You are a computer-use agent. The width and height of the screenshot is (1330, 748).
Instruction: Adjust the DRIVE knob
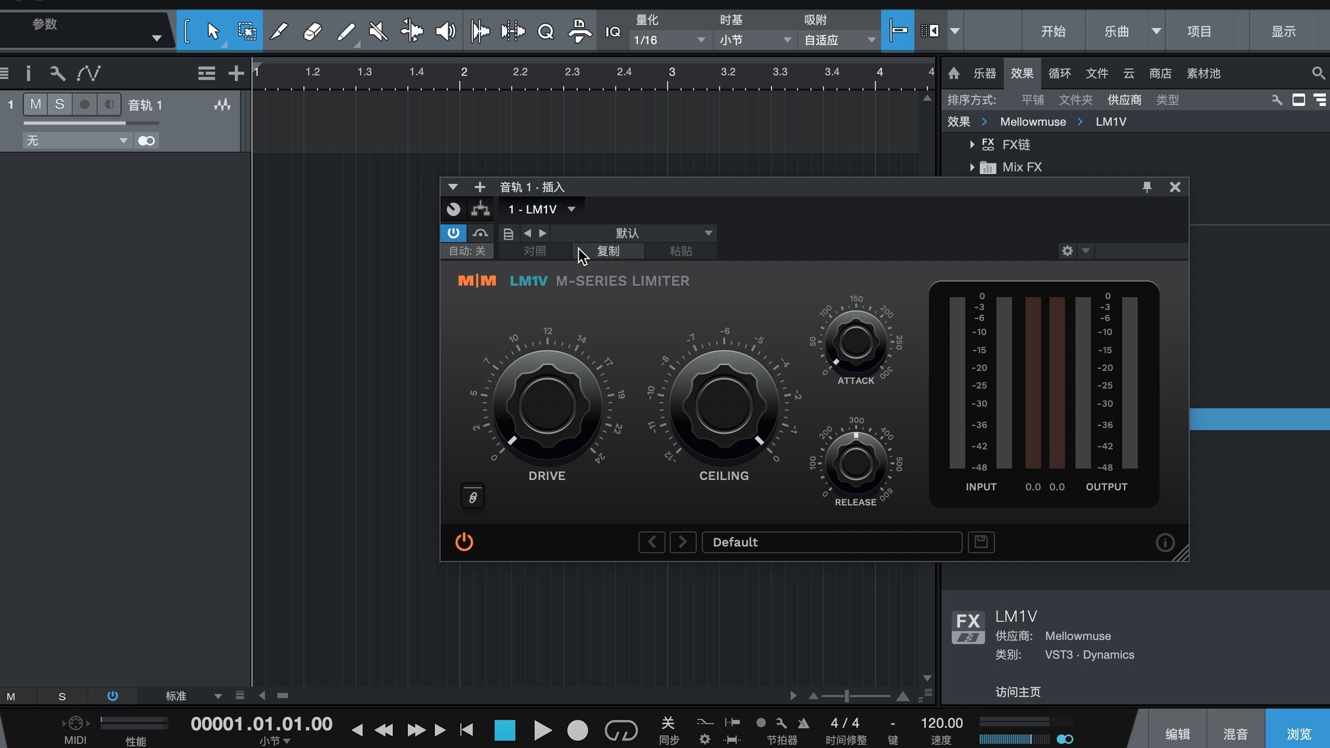click(x=547, y=406)
